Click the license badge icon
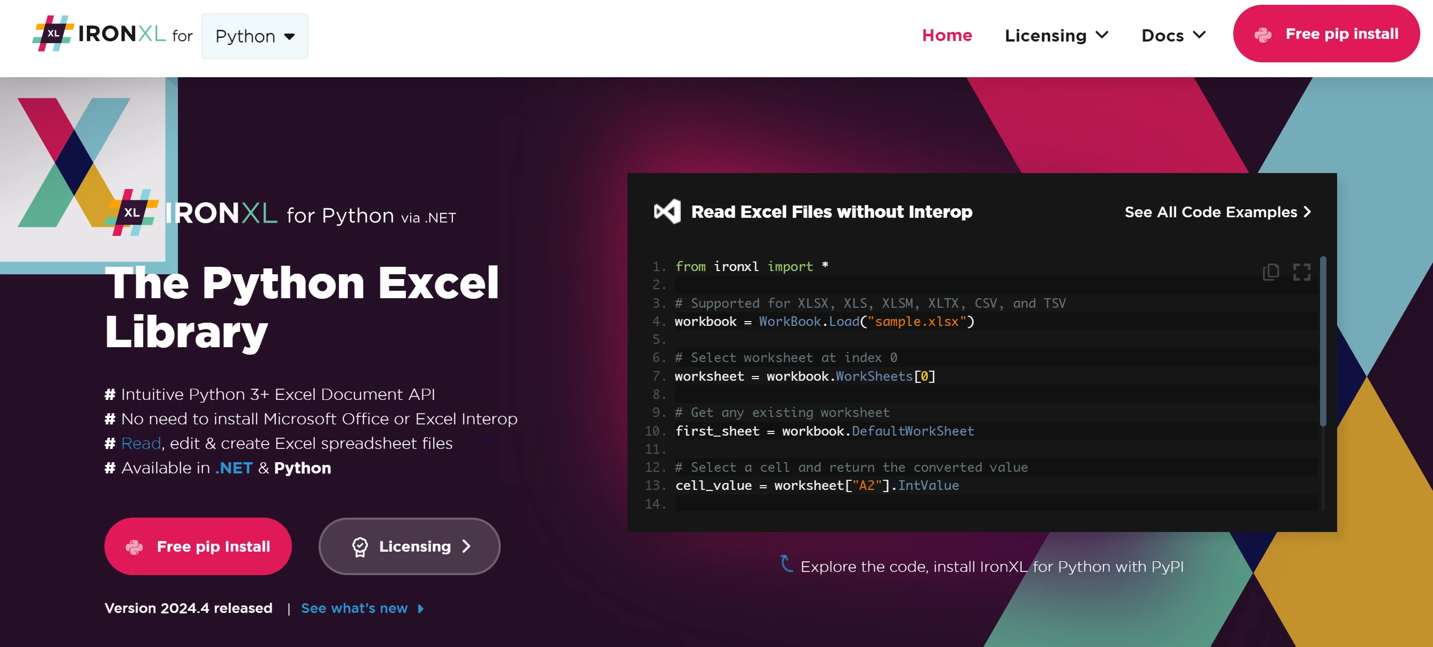The height and width of the screenshot is (647, 1433). [360, 547]
